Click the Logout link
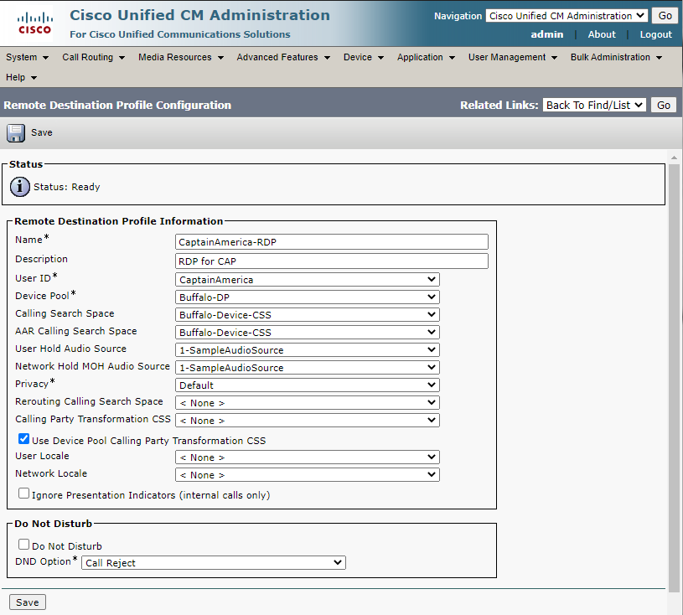This screenshot has width=683, height=615. point(655,34)
